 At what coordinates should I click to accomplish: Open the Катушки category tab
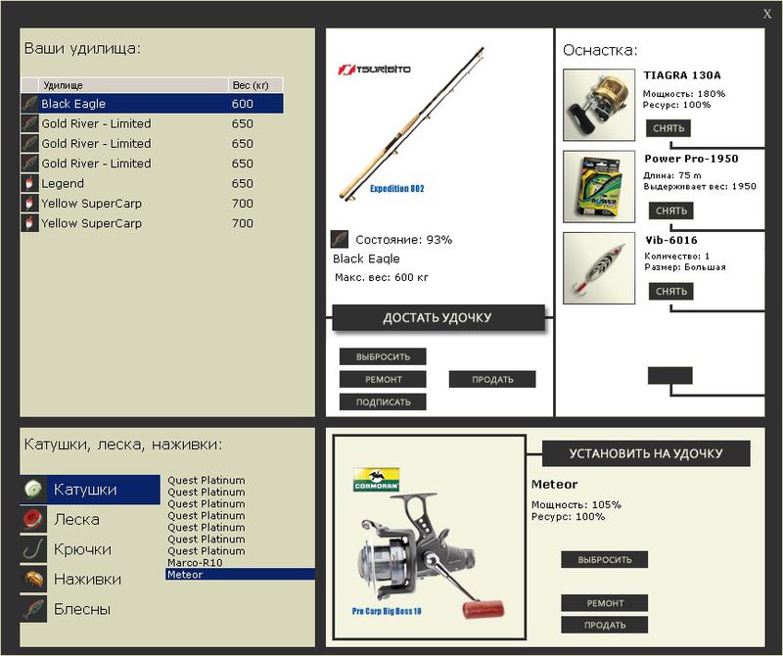tap(90, 490)
